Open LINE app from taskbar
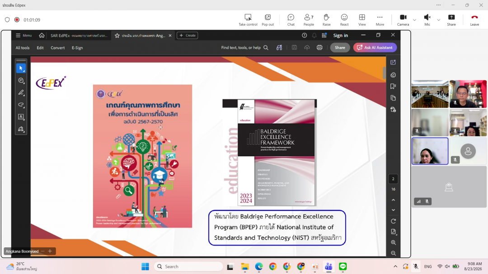 coord(343,266)
